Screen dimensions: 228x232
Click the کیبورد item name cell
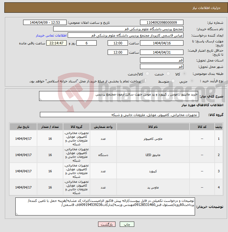[x=153, y=171]
